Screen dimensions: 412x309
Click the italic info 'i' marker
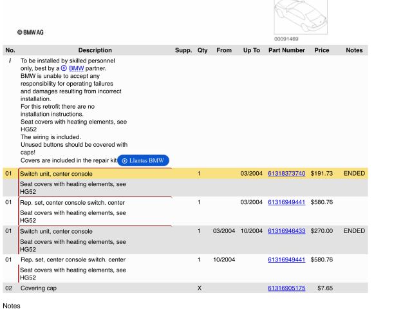coord(10,60)
